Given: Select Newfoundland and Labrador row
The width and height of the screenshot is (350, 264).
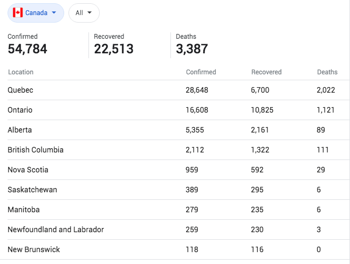Looking at the screenshot, I should click(56, 230).
